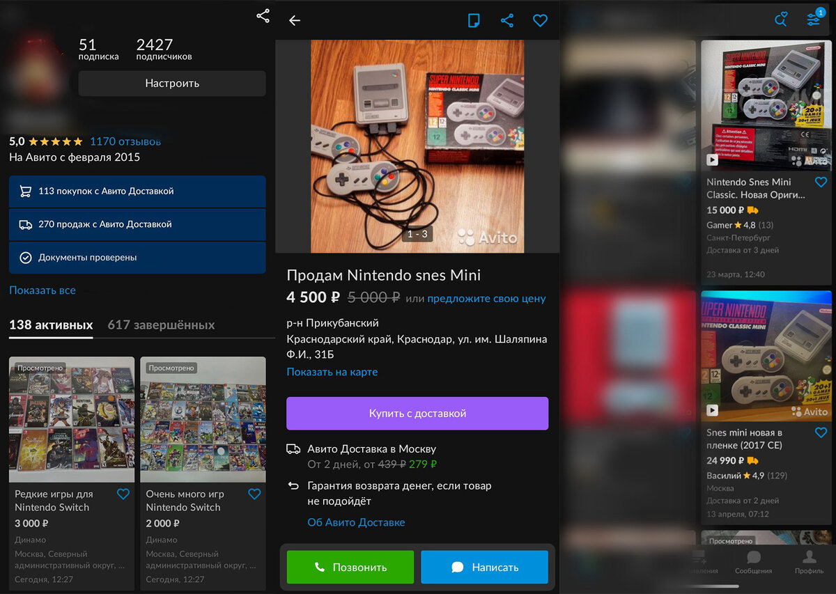Favorite the Nintendo Snes Mini Classic ad

click(821, 182)
